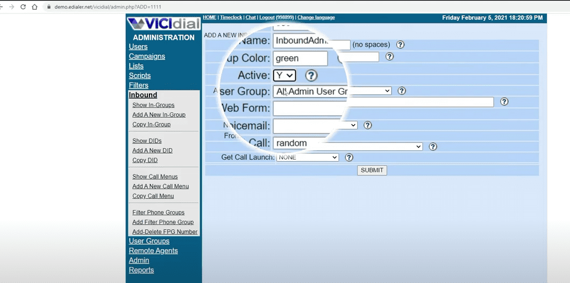Click help icon next to the 'random' dropdown

click(433, 147)
